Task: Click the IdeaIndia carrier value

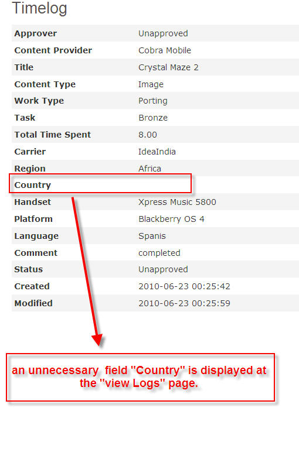Action: coord(157,152)
